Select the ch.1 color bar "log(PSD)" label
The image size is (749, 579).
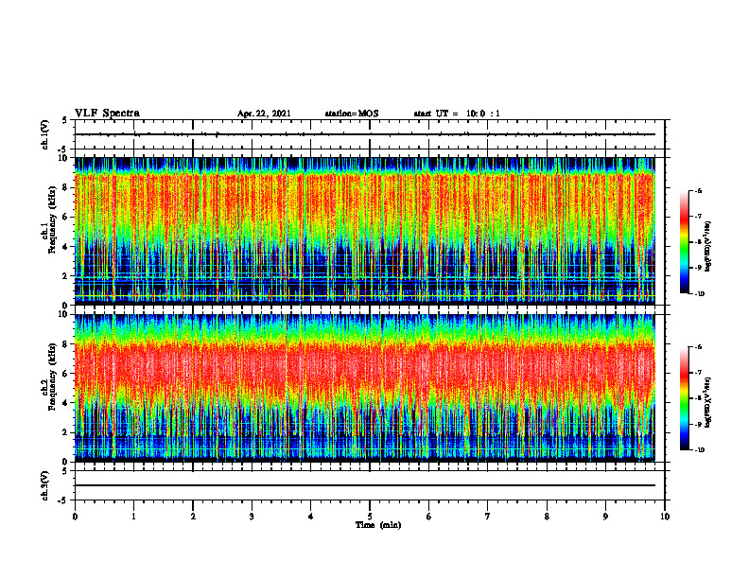click(x=708, y=247)
